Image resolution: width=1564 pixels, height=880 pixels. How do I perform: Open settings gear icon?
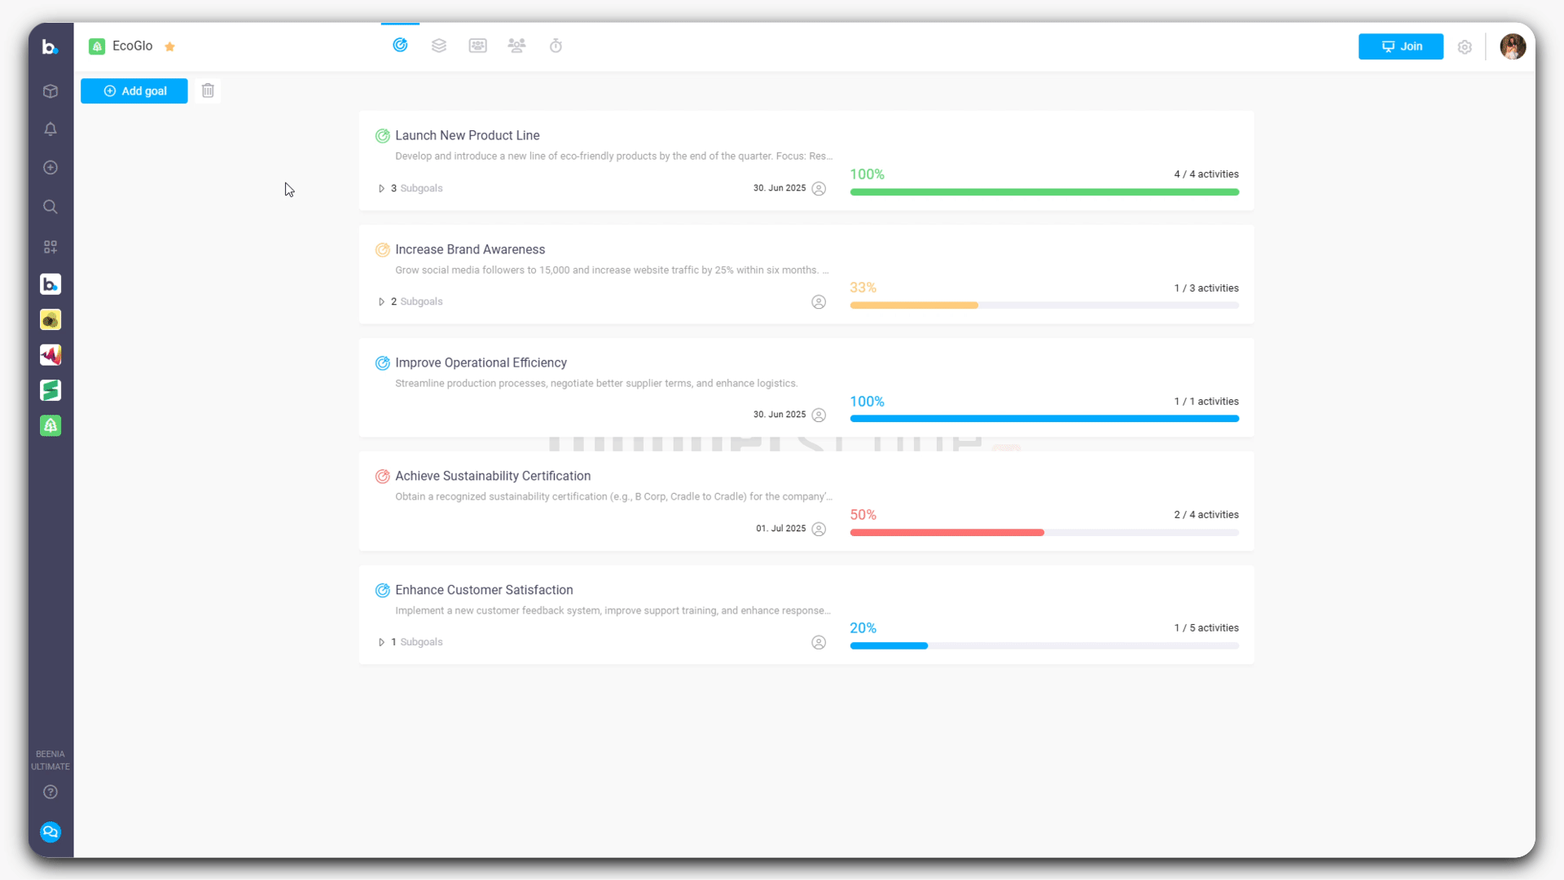(1465, 47)
